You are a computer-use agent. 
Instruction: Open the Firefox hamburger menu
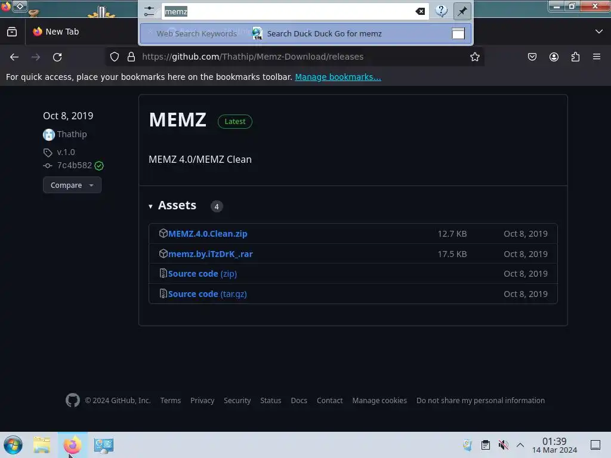[x=597, y=57]
